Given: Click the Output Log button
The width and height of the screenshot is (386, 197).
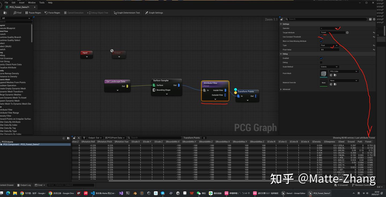Looking at the screenshot, I should [24, 185].
